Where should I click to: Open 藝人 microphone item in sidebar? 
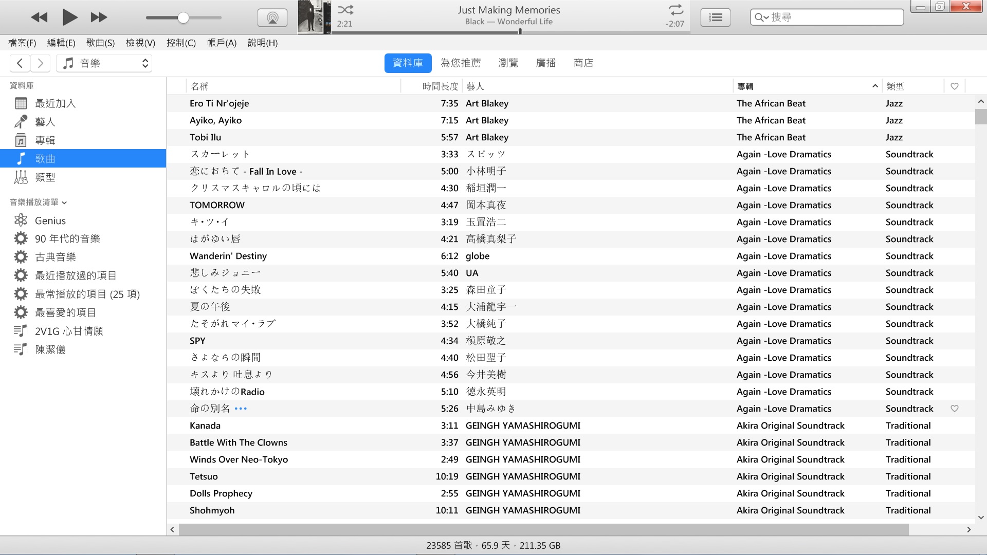point(83,122)
